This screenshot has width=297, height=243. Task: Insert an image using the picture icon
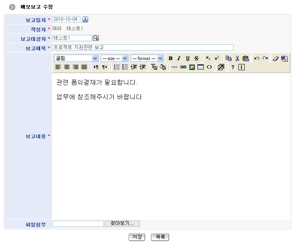(192, 67)
